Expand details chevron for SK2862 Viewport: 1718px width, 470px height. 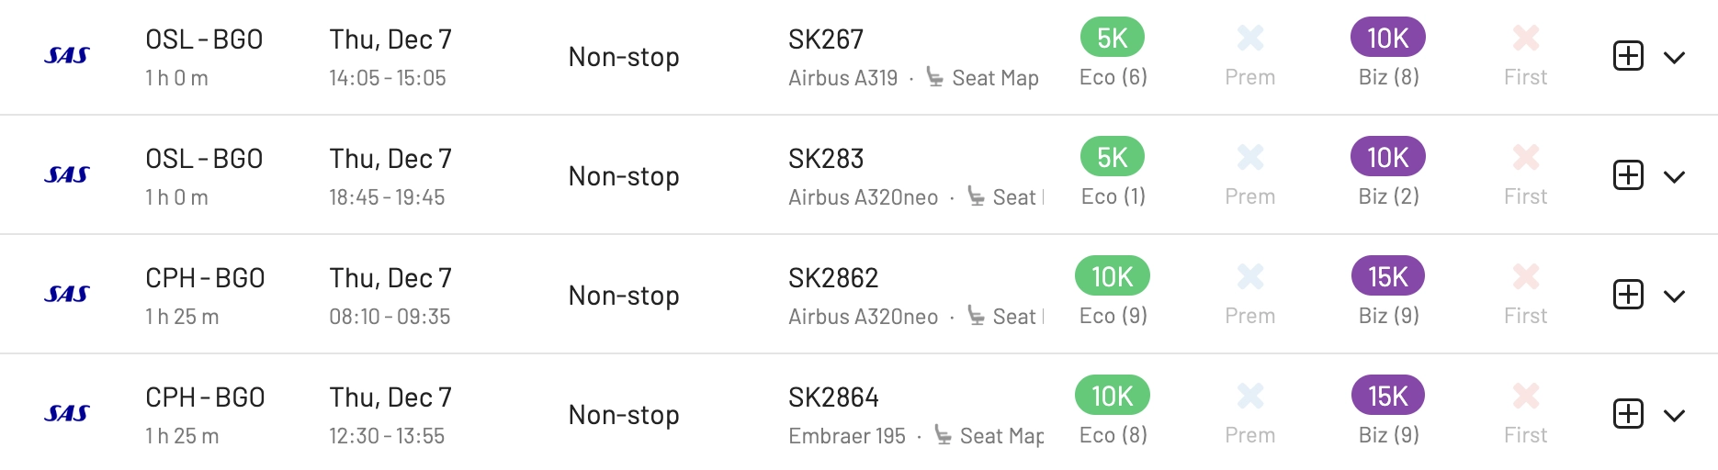pos(1675,297)
